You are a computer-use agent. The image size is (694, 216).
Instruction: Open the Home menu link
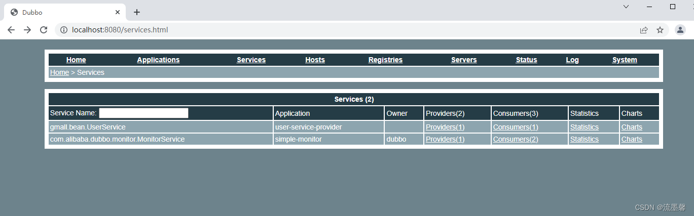(x=76, y=60)
